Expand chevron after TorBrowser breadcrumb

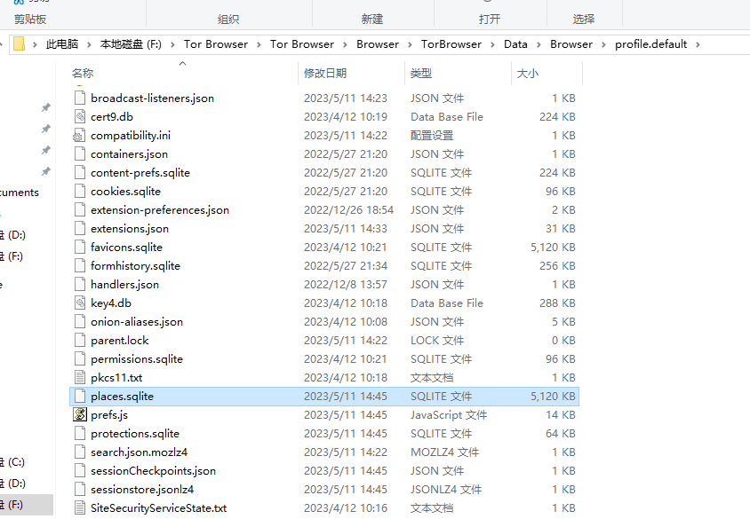tap(492, 44)
